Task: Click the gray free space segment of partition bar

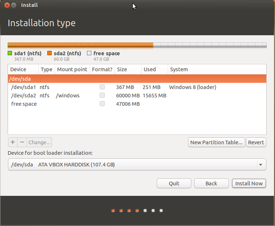Action: coord(210,45)
